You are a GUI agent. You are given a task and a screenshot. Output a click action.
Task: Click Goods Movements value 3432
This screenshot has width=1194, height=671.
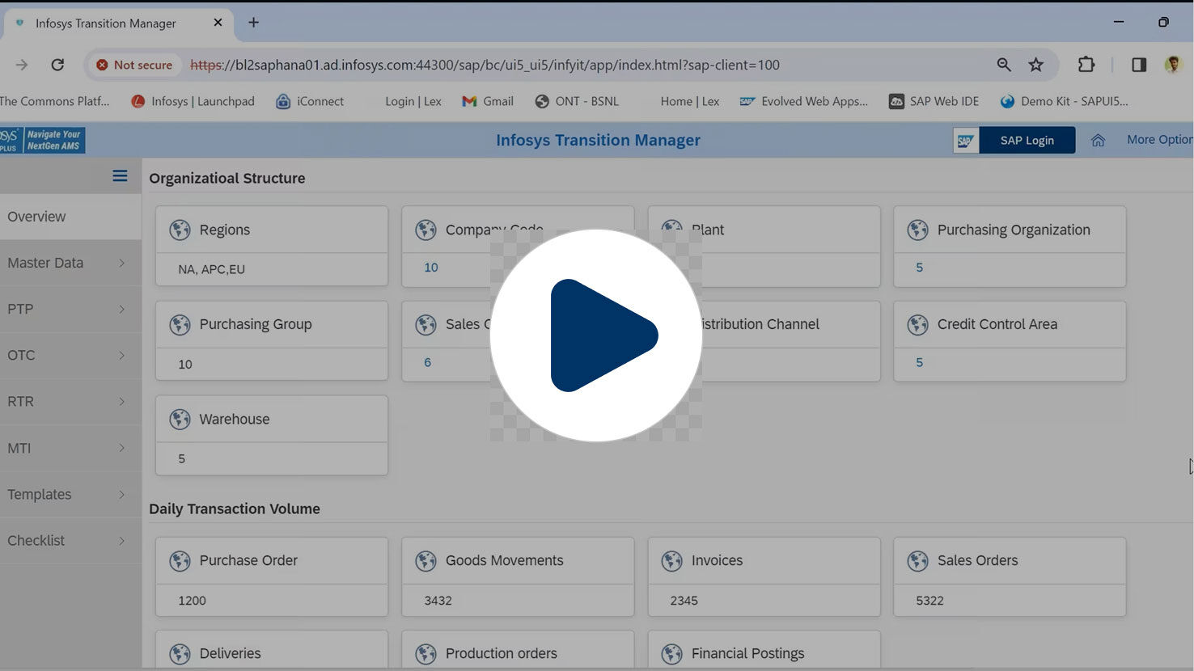pyautogui.click(x=438, y=601)
